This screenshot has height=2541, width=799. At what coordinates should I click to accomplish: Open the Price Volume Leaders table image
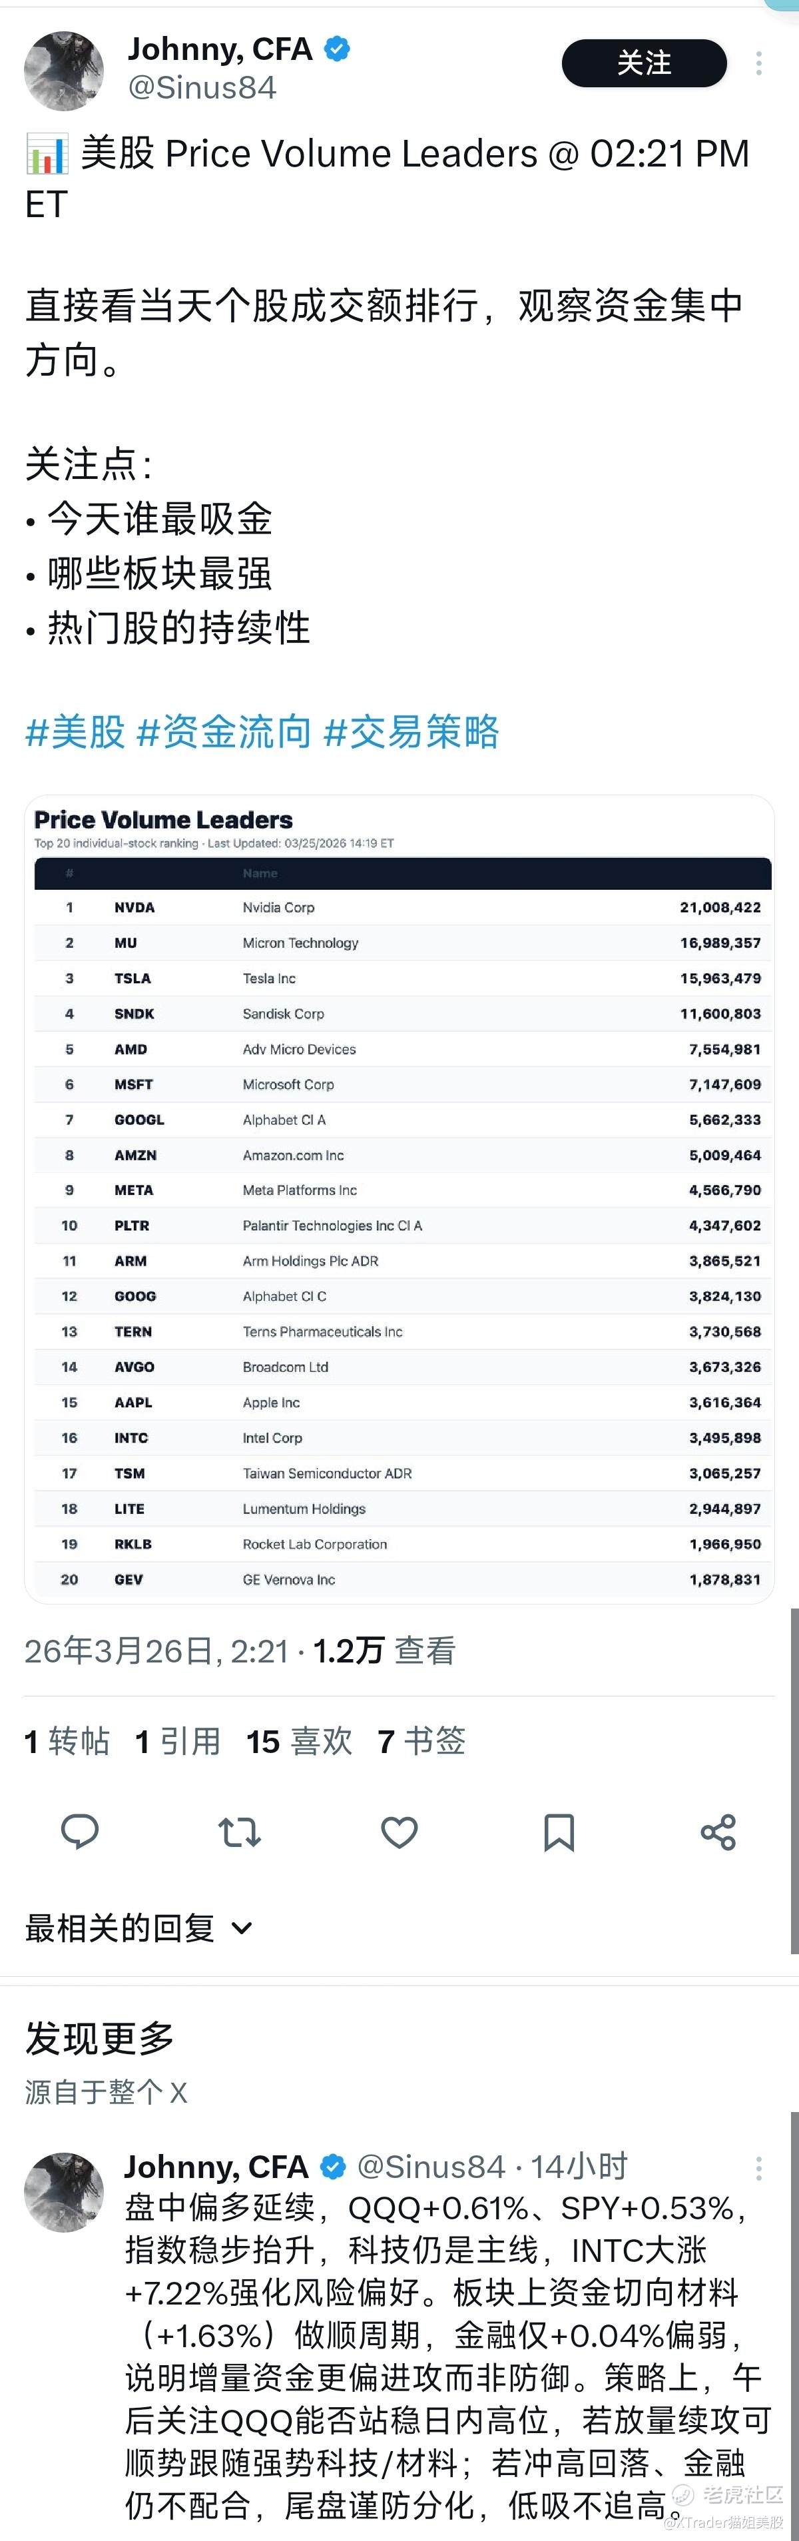tap(400, 1198)
